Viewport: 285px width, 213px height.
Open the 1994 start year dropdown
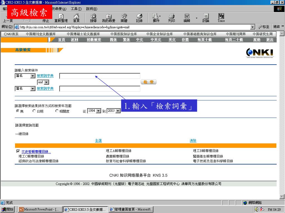point(98,111)
